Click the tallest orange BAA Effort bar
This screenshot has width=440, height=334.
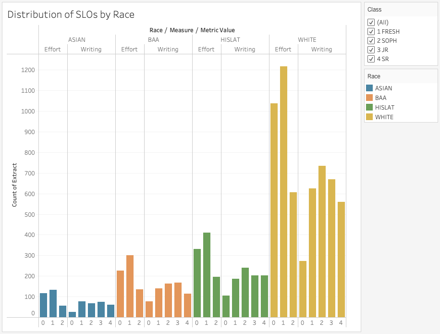click(x=130, y=286)
